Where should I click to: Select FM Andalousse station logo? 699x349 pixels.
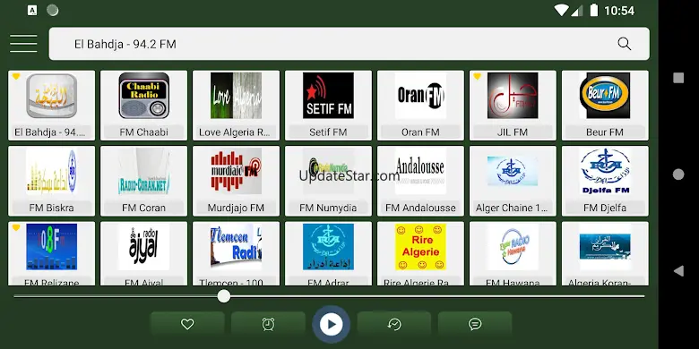(420, 172)
